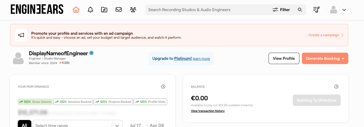Image resolution: width=364 pixels, height=127 pixels.
Task: Toggle the 100% Sessions Booked chip
Action: click(73, 102)
